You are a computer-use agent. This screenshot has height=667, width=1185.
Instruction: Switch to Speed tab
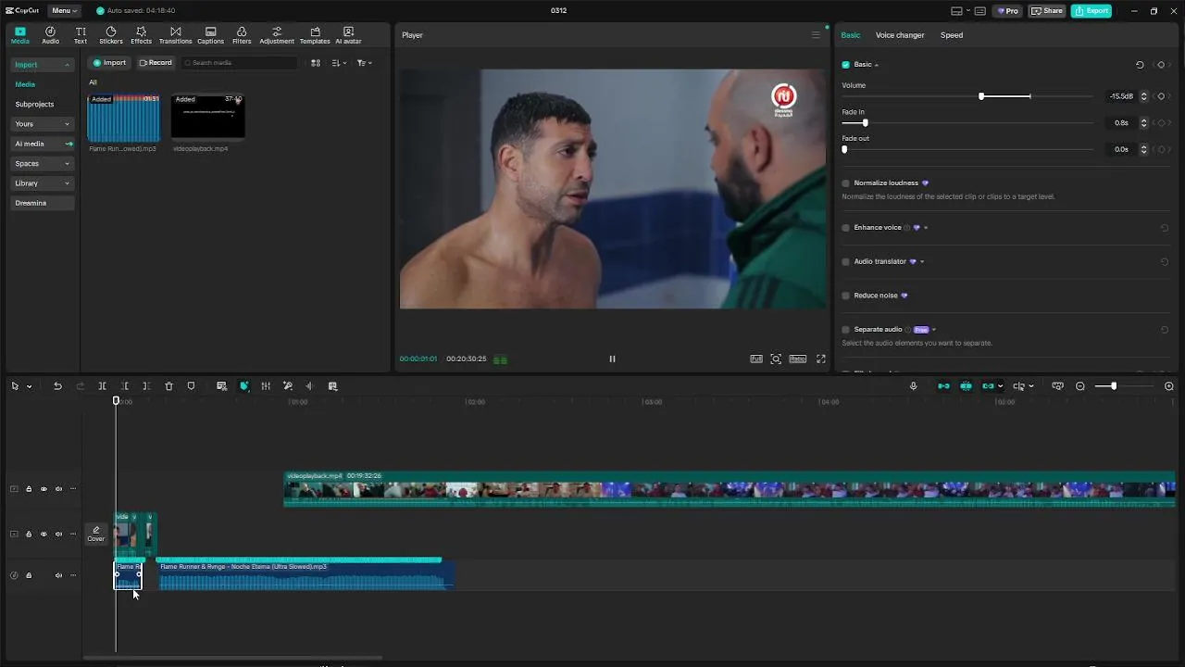[x=952, y=35]
